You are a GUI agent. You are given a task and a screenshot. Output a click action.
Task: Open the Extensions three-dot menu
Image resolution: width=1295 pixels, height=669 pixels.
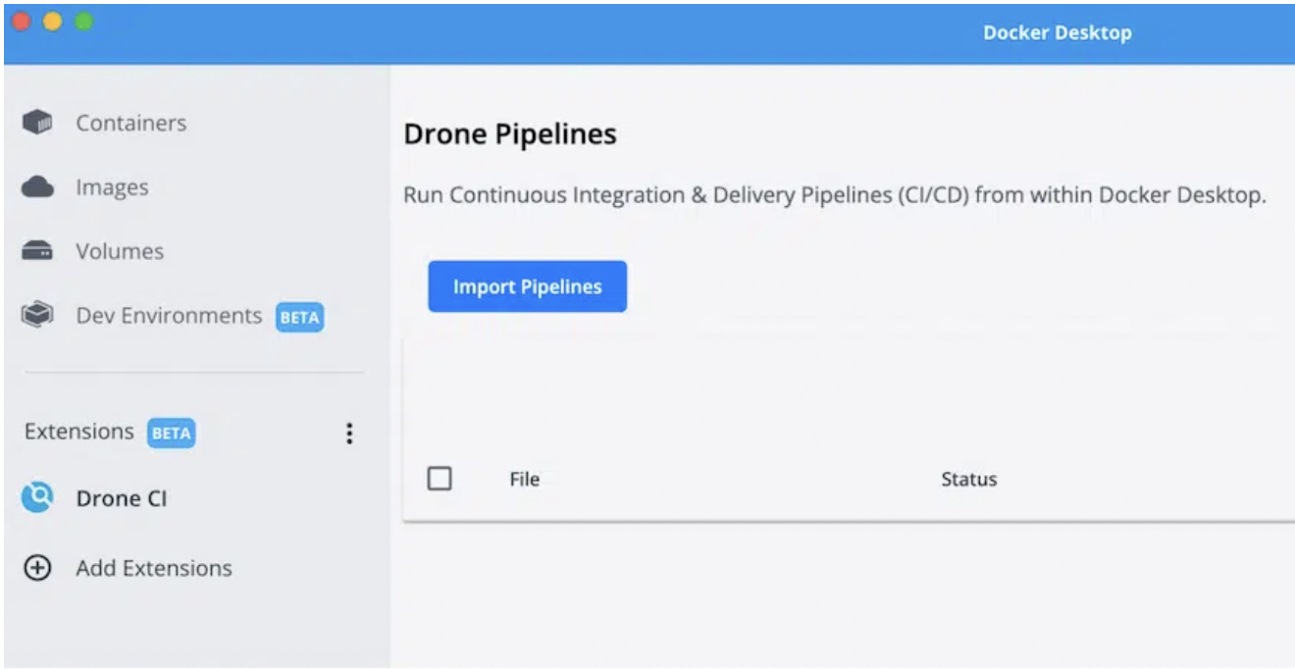[349, 434]
